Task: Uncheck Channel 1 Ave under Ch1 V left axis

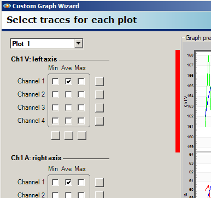Action: coord(68,81)
